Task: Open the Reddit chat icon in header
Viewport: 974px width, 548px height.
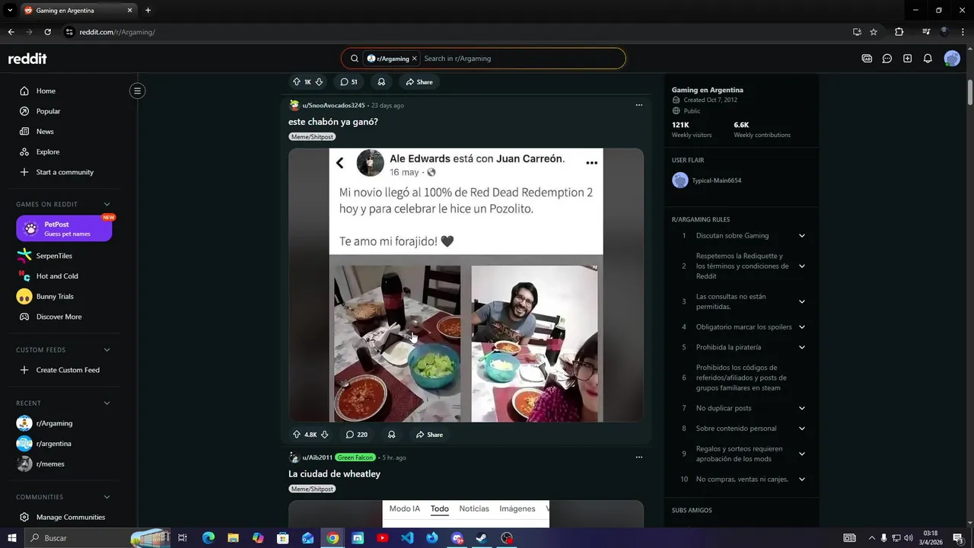Action: click(x=887, y=59)
